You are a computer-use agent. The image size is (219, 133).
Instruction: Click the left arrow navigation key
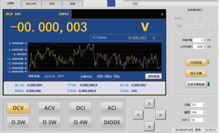138,115
